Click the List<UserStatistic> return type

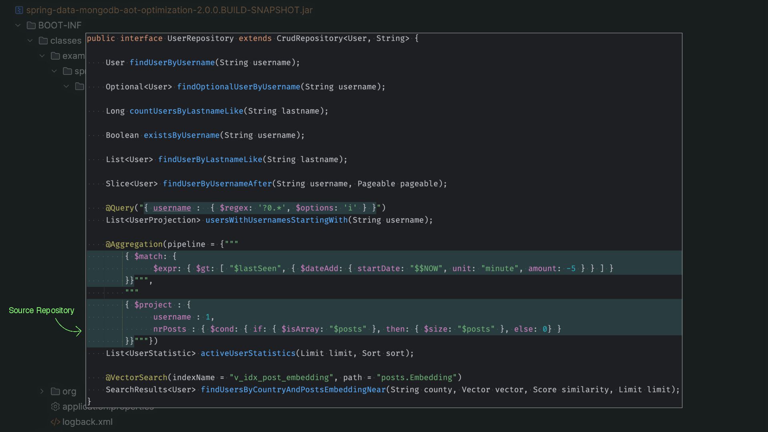(151, 353)
